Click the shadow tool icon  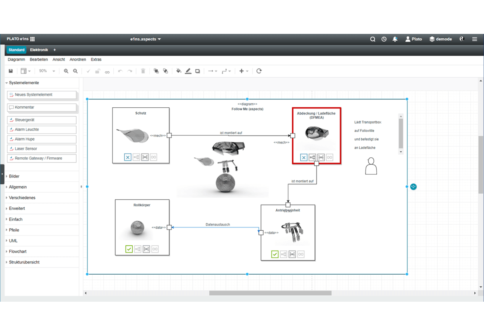pyautogui.click(x=198, y=71)
